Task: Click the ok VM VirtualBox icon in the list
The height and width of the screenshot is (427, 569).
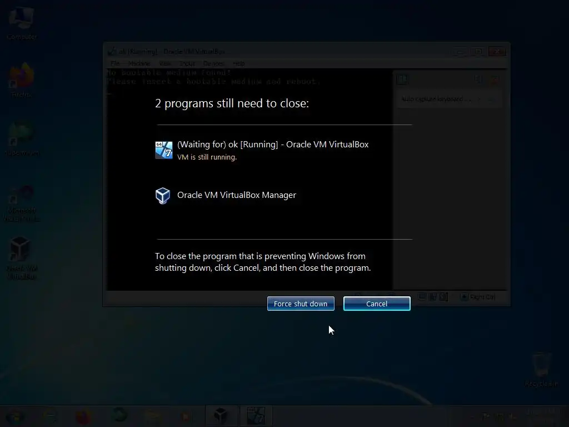Action: [164, 150]
